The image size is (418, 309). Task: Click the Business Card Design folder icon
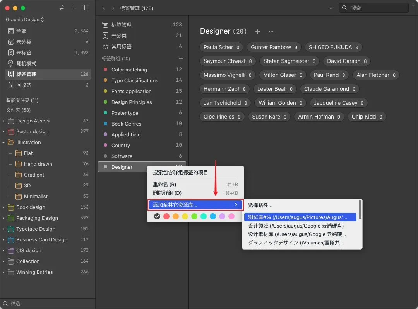(x=11, y=240)
